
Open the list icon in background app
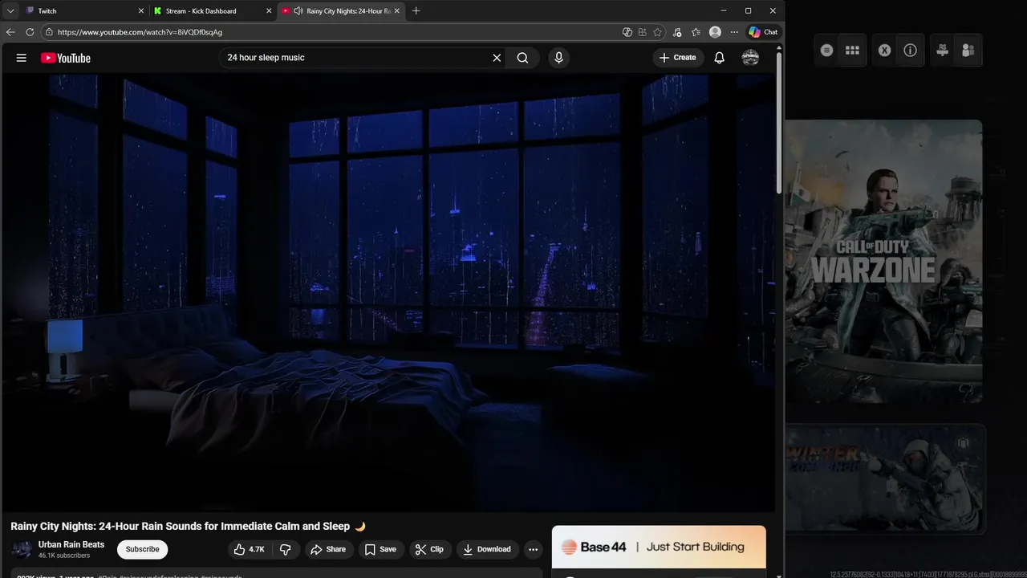(826, 50)
